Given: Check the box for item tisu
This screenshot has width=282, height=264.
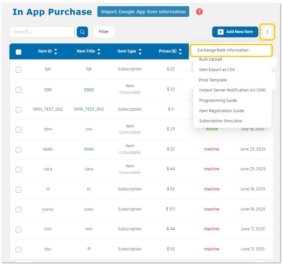Looking at the screenshot, I should click(x=18, y=249).
